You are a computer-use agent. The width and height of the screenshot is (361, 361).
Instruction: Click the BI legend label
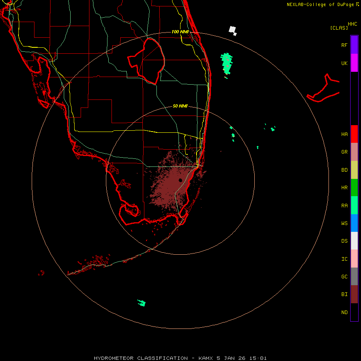[x=344, y=294]
